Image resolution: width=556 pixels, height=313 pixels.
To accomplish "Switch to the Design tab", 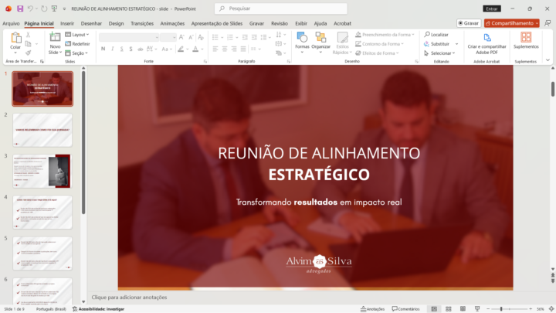I will click(x=116, y=23).
